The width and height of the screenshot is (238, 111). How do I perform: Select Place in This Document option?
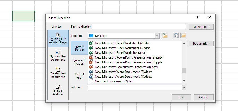point(58,56)
